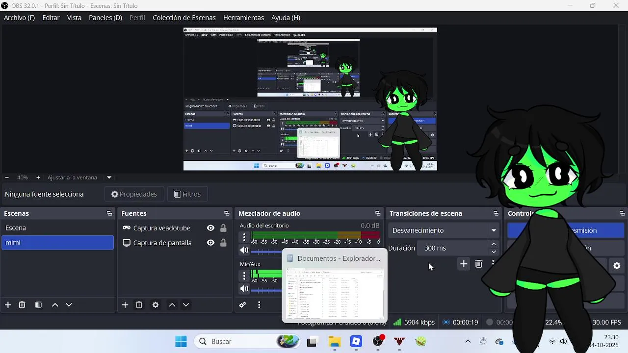Add a new source in Fuentes panel
628x353 pixels.
click(x=125, y=305)
